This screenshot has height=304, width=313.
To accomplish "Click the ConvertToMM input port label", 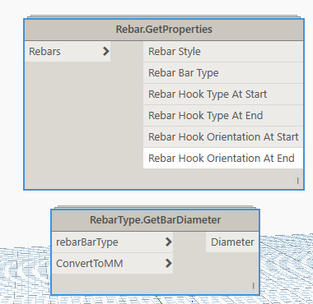I will point(90,264).
